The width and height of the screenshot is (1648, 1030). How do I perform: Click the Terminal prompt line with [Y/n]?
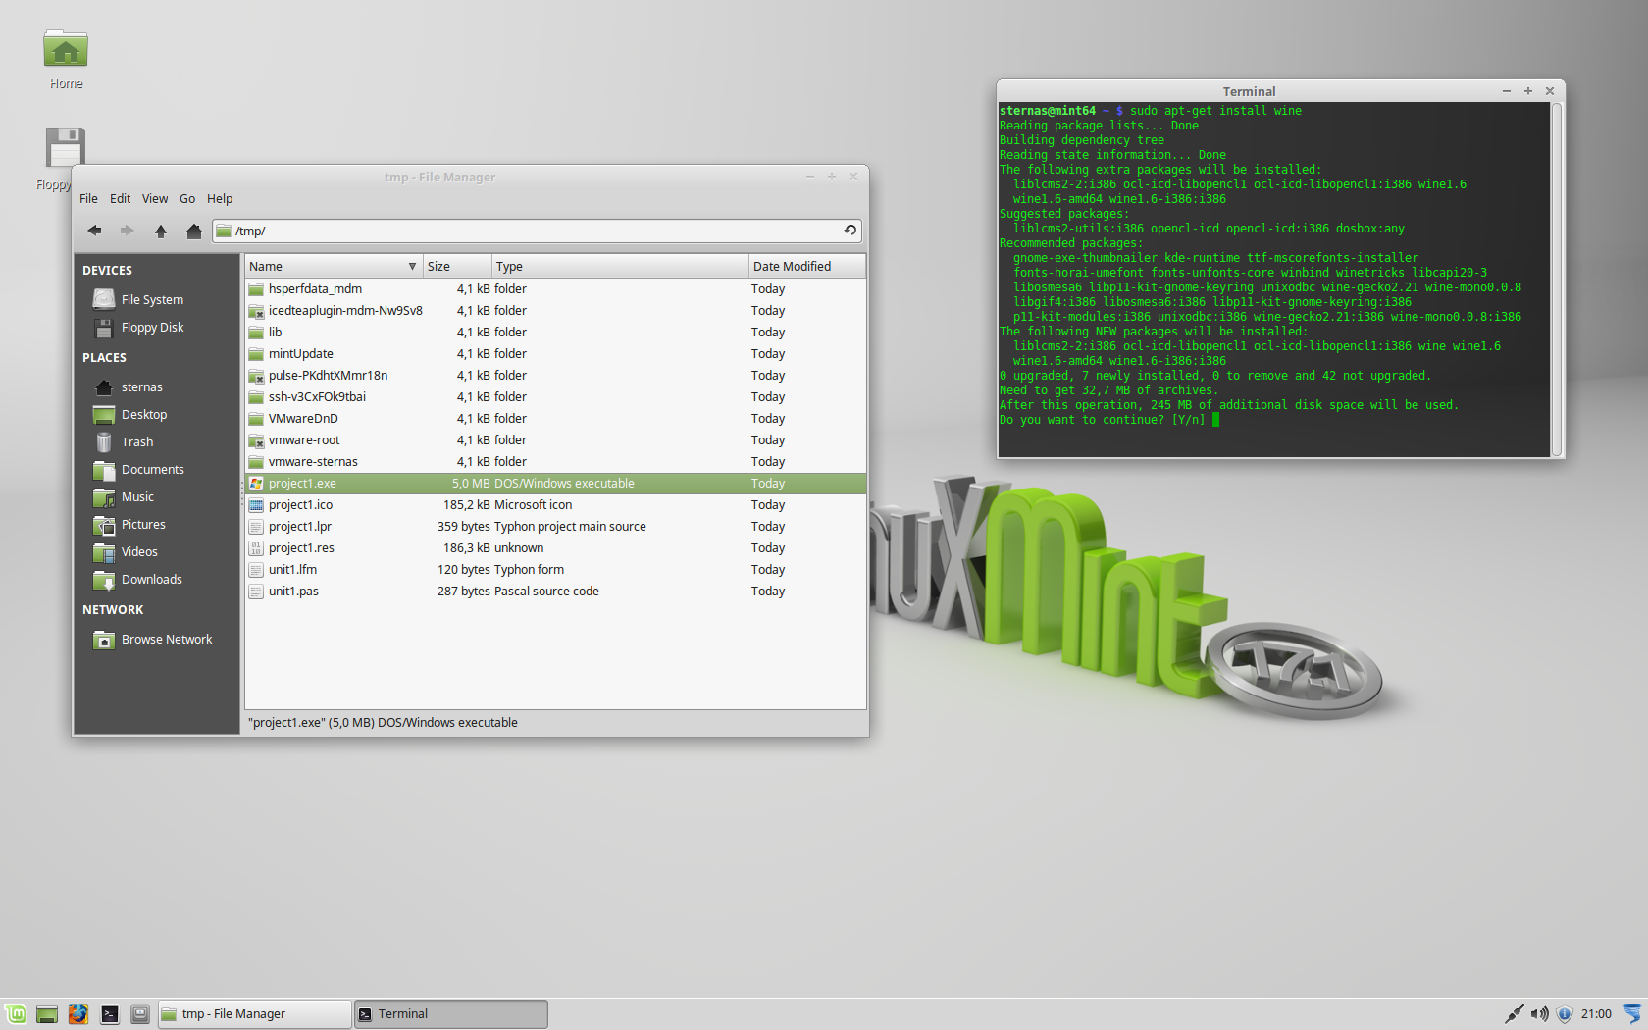pos(1109,420)
